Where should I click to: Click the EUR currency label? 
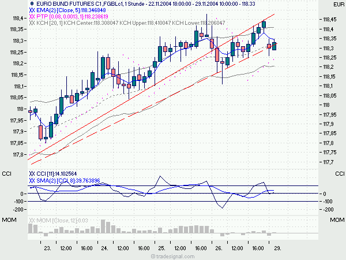(339, 5)
